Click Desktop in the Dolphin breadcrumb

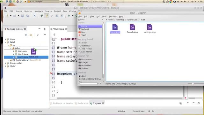[x=120, y=20]
